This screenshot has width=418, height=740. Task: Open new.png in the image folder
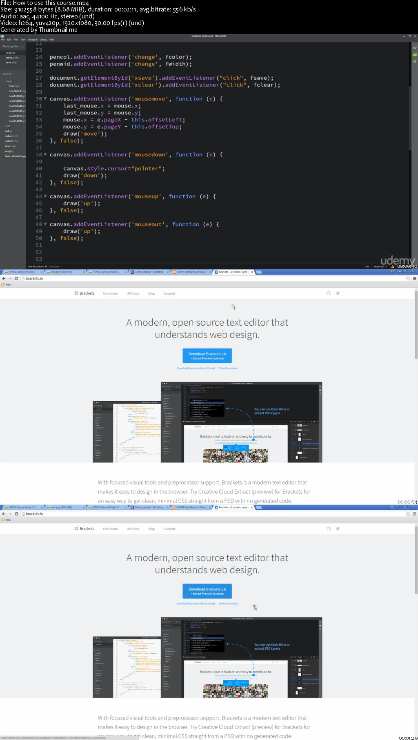(14, 86)
